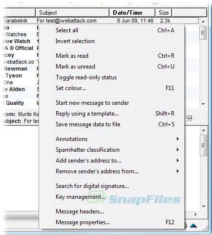Viewport: 212px width, 235px height.
Task: Click the blue up-arrow icon at bottom right
Action: (193, 226)
